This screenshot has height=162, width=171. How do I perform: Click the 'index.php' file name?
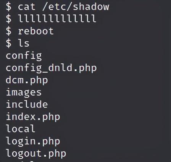[x=33, y=117]
